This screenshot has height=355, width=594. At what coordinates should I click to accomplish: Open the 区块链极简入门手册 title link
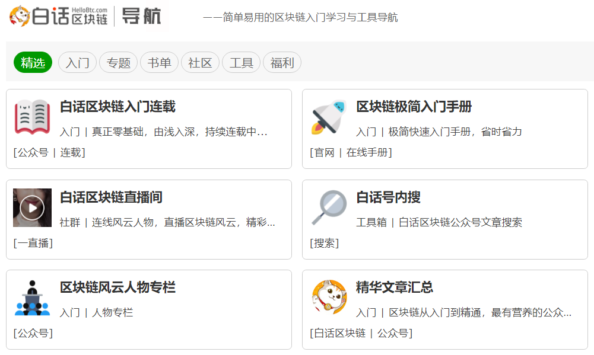[414, 107]
